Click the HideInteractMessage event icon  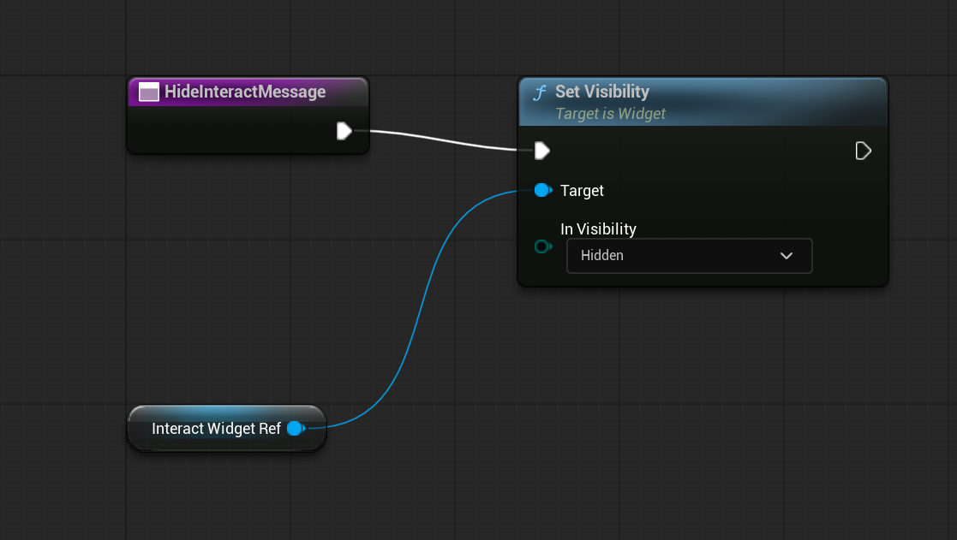(x=149, y=92)
